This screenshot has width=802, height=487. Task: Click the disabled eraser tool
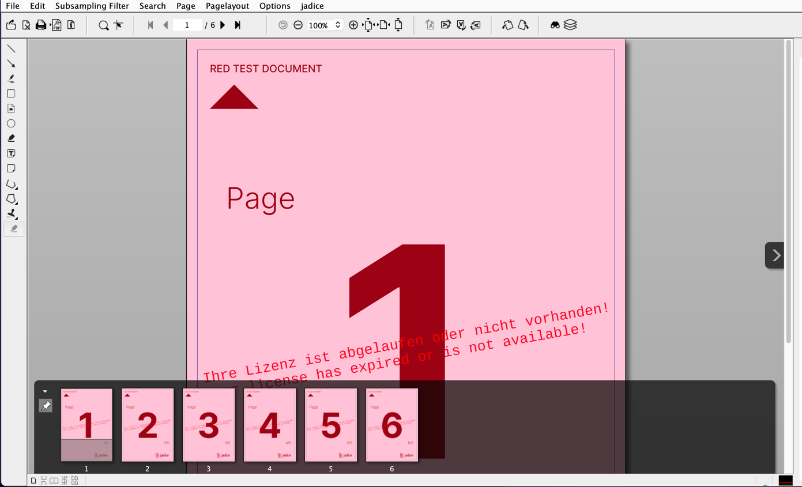click(x=14, y=229)
